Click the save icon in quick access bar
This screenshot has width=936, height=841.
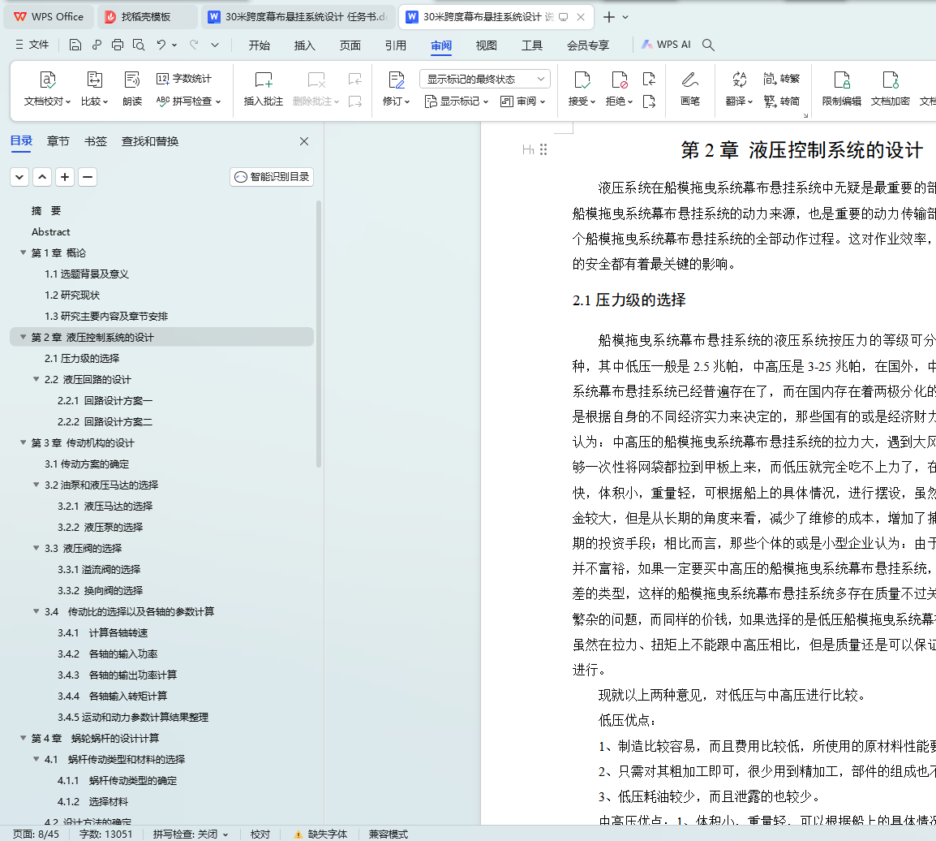click(75, 45)
